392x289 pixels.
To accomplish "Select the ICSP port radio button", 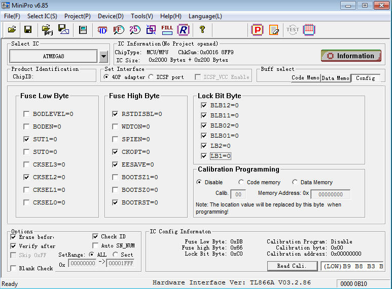I will tap(151, 77).
